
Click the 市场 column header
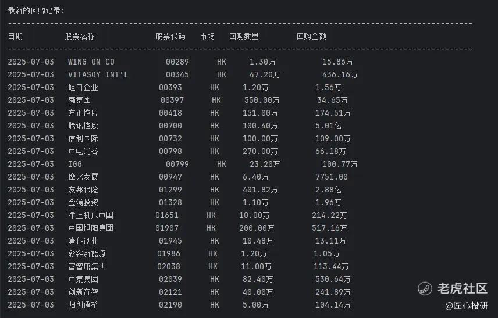click(207, 36)
